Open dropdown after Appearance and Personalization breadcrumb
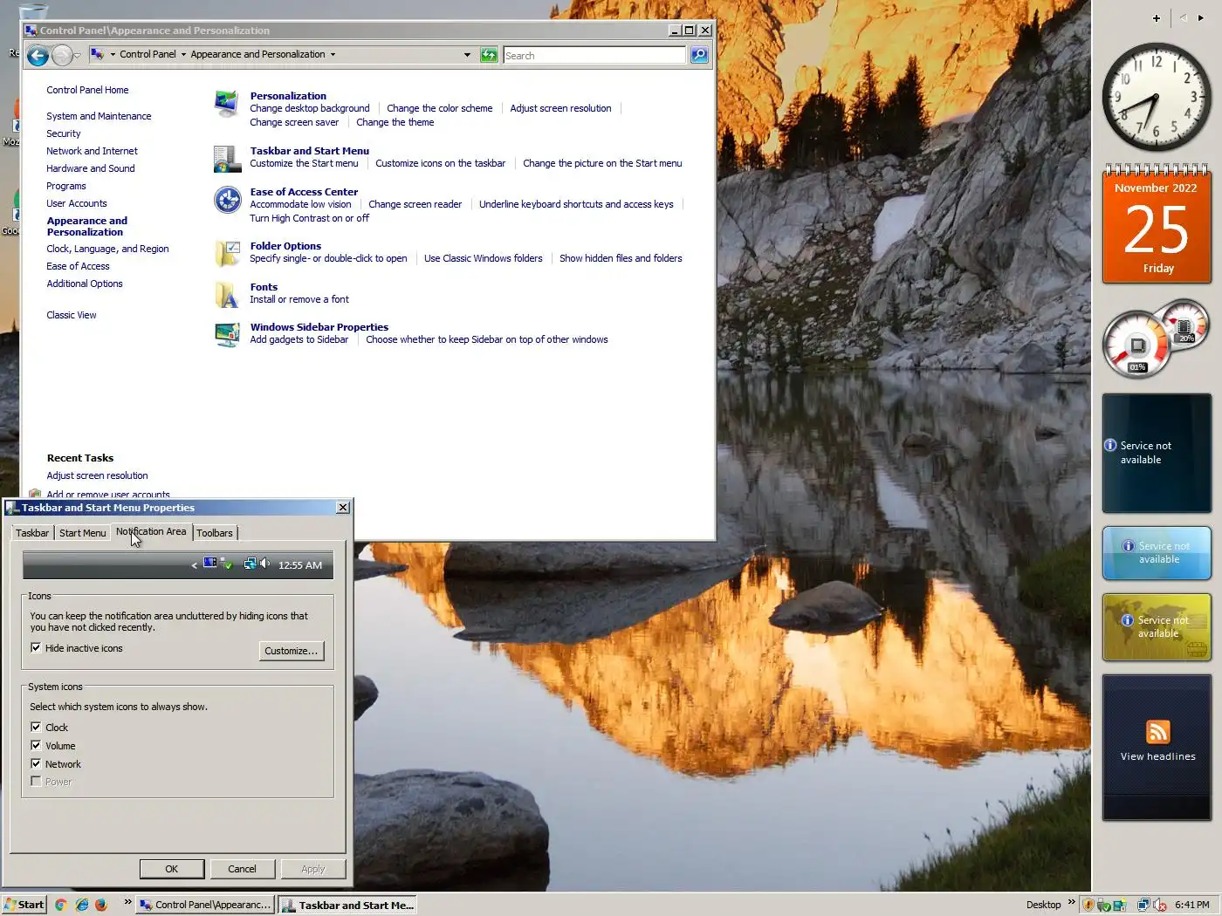 click(333, 54)
